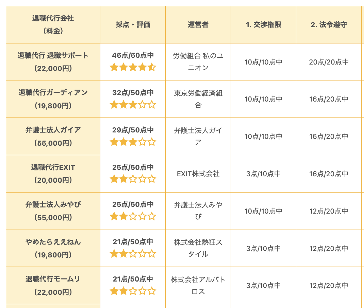Click the 採点・評価 column header
The height and width of the screenshot is (308, 364).
tap(133, 25)
